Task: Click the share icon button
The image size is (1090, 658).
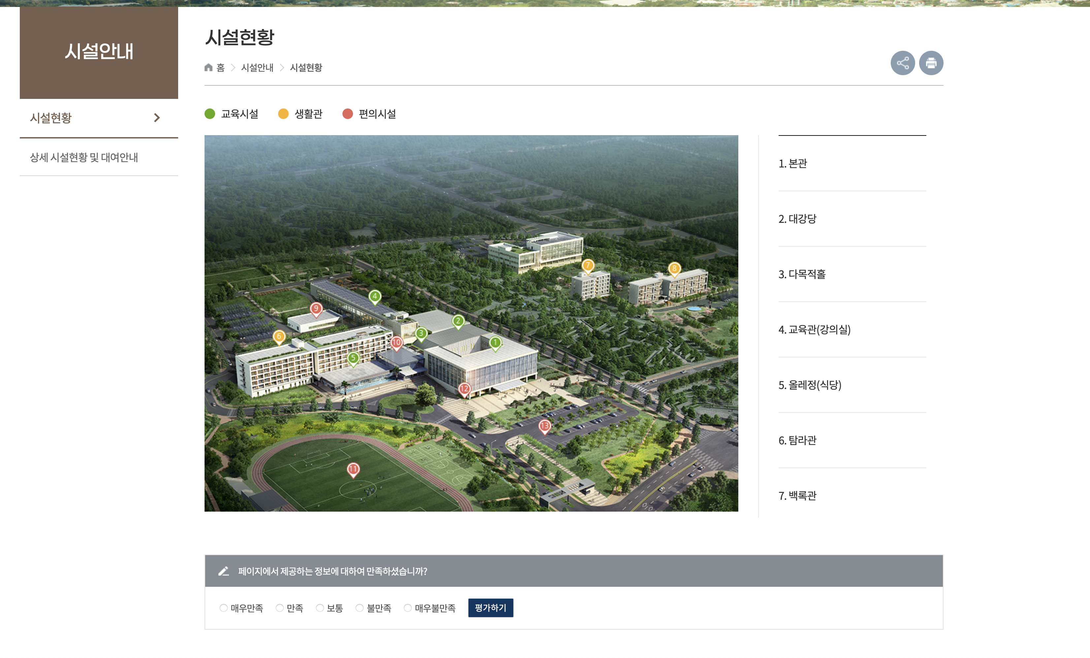Action: (x=902, y=63)
